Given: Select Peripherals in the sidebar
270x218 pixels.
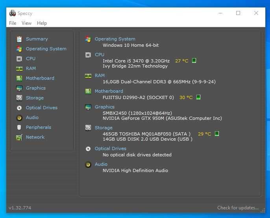Looking at the screenshot, I should (39, 127).
